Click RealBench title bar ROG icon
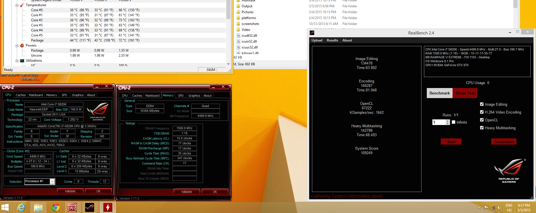Screen dimensions: 536x213 (312, 33)
